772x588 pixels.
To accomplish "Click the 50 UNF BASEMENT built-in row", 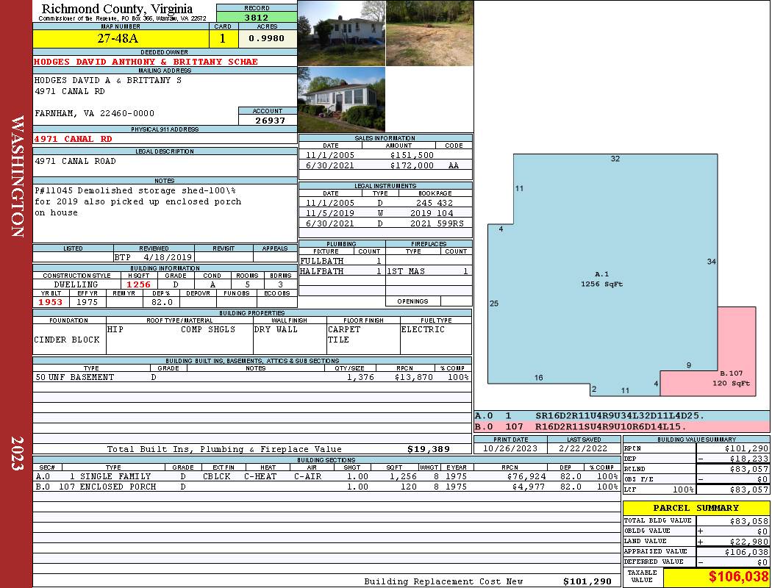I will 252,377.
